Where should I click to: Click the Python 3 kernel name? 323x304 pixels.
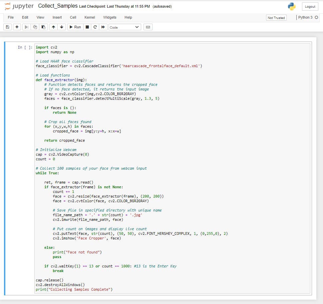tap(305, 18)
